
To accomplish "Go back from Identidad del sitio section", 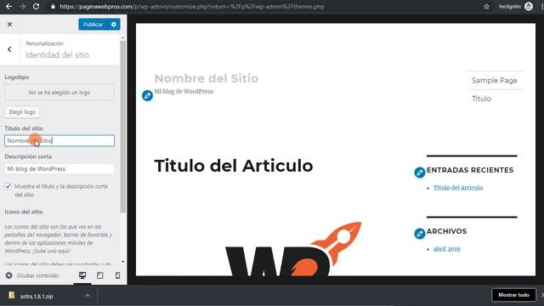I will point(9,49).
